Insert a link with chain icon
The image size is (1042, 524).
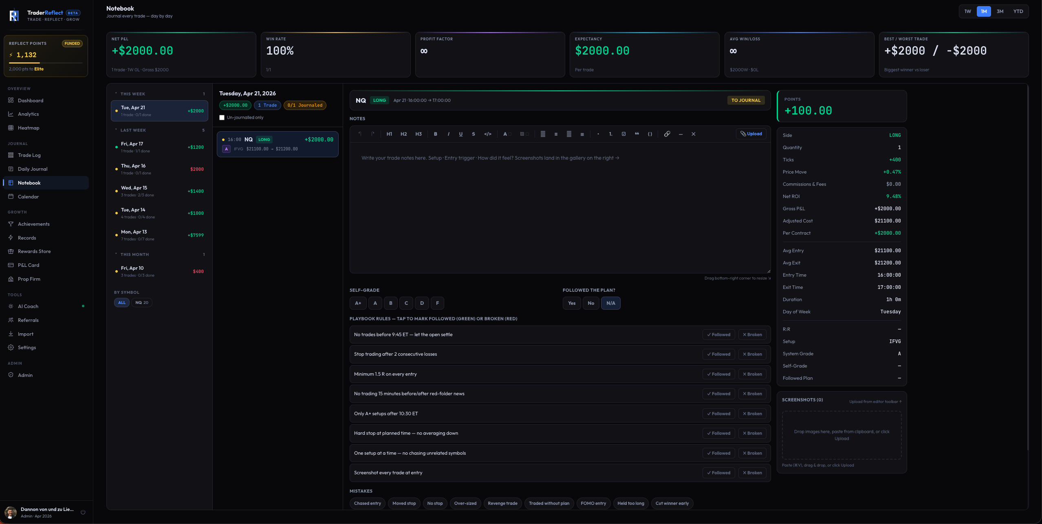(667, 134)
